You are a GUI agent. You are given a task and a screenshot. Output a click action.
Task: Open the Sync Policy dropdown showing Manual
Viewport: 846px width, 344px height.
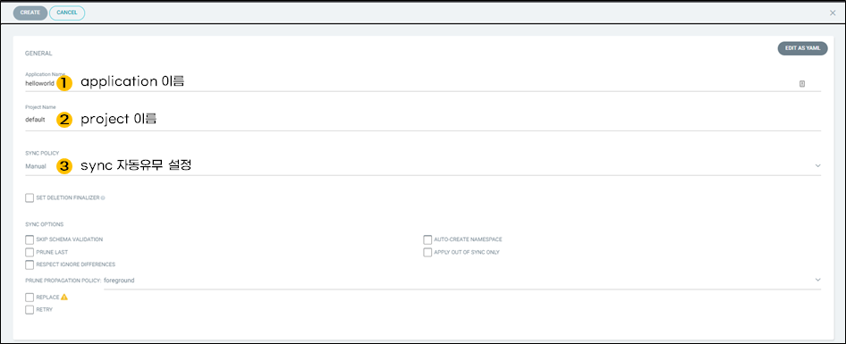423,166
